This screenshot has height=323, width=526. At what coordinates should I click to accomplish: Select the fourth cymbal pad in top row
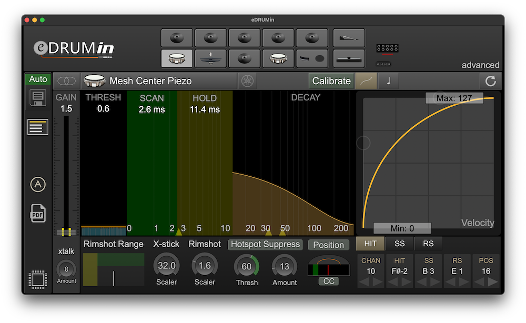pos(278,38)
